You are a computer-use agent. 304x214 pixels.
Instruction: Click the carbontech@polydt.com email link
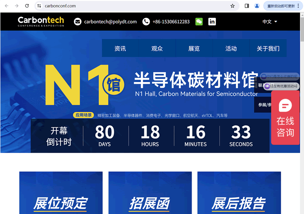110,22
